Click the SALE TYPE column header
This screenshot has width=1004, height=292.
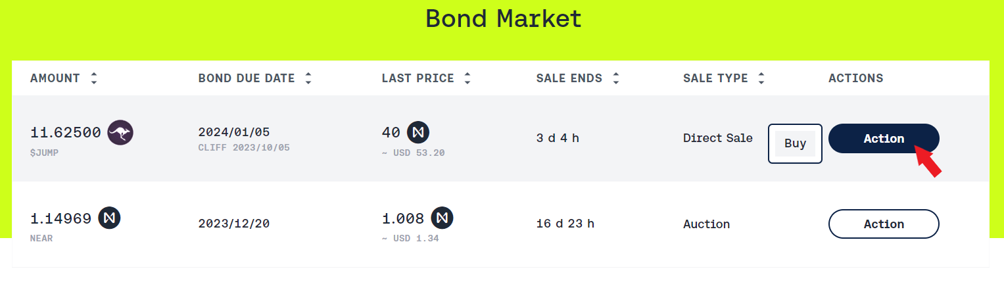pos(715,78)
